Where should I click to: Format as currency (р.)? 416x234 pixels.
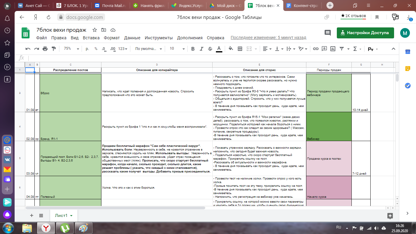(x=87, y=49)
